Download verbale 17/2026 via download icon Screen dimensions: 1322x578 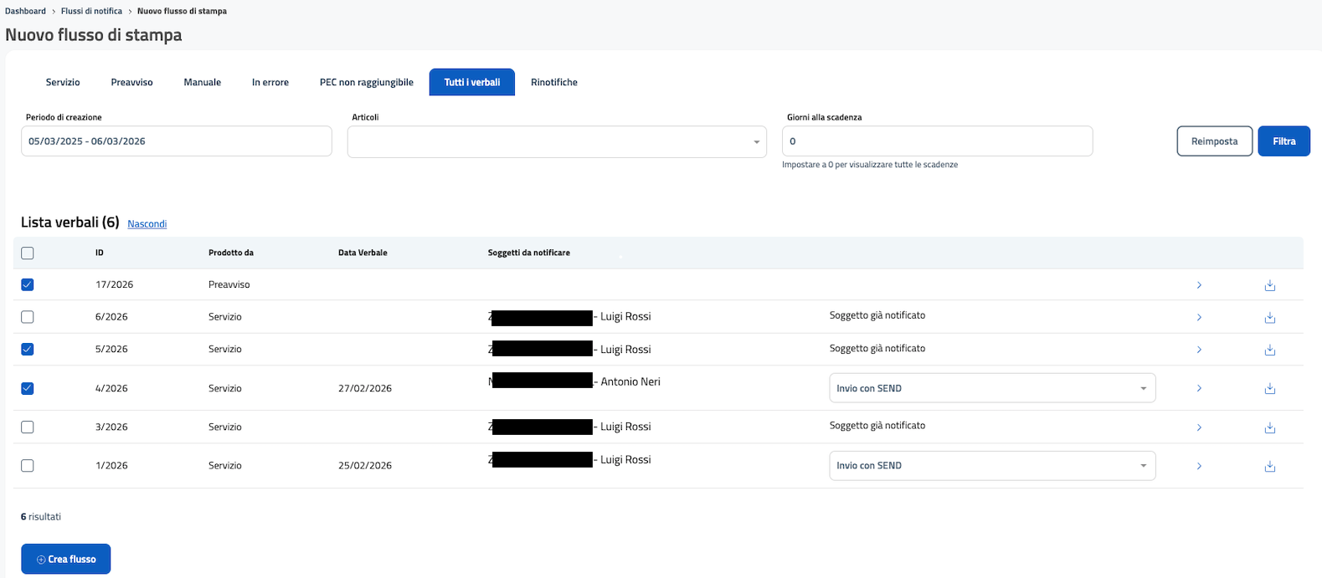pos(1269,285)
